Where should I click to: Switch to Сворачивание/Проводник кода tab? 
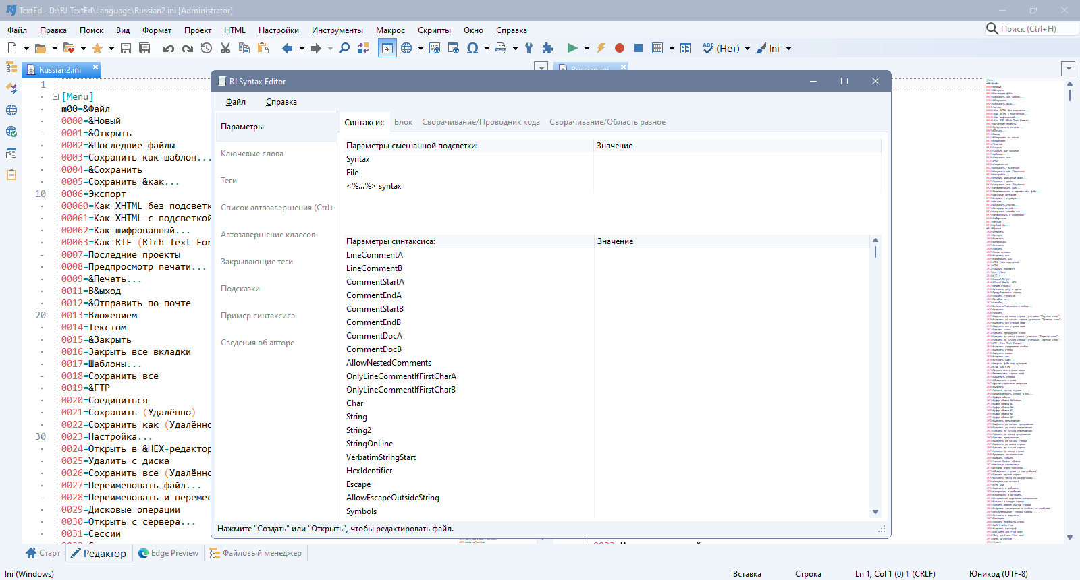pyautogui.click(x=481, y=122)
